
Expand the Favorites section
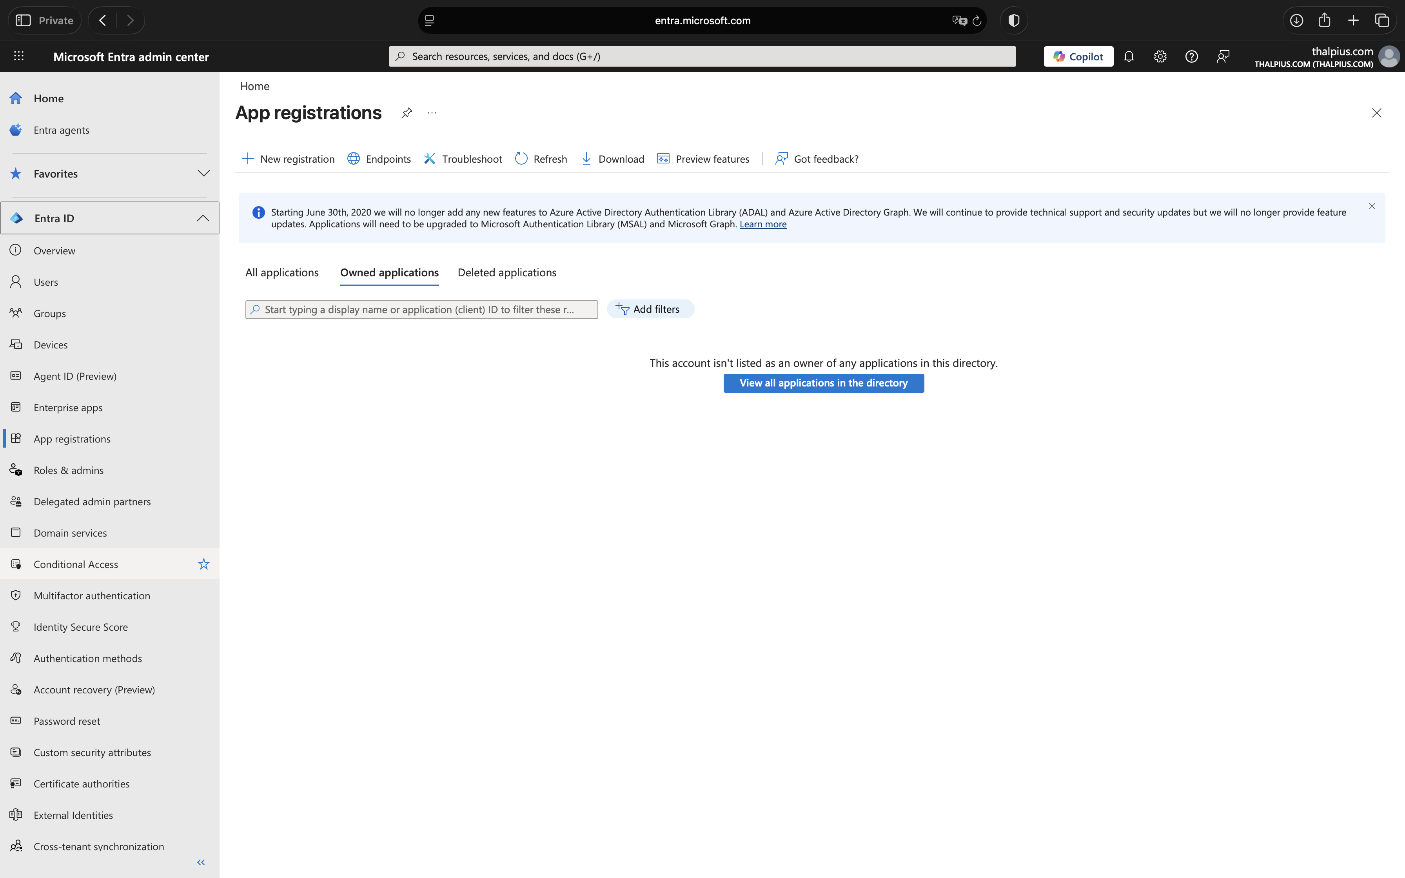click(x=203, y=173)
